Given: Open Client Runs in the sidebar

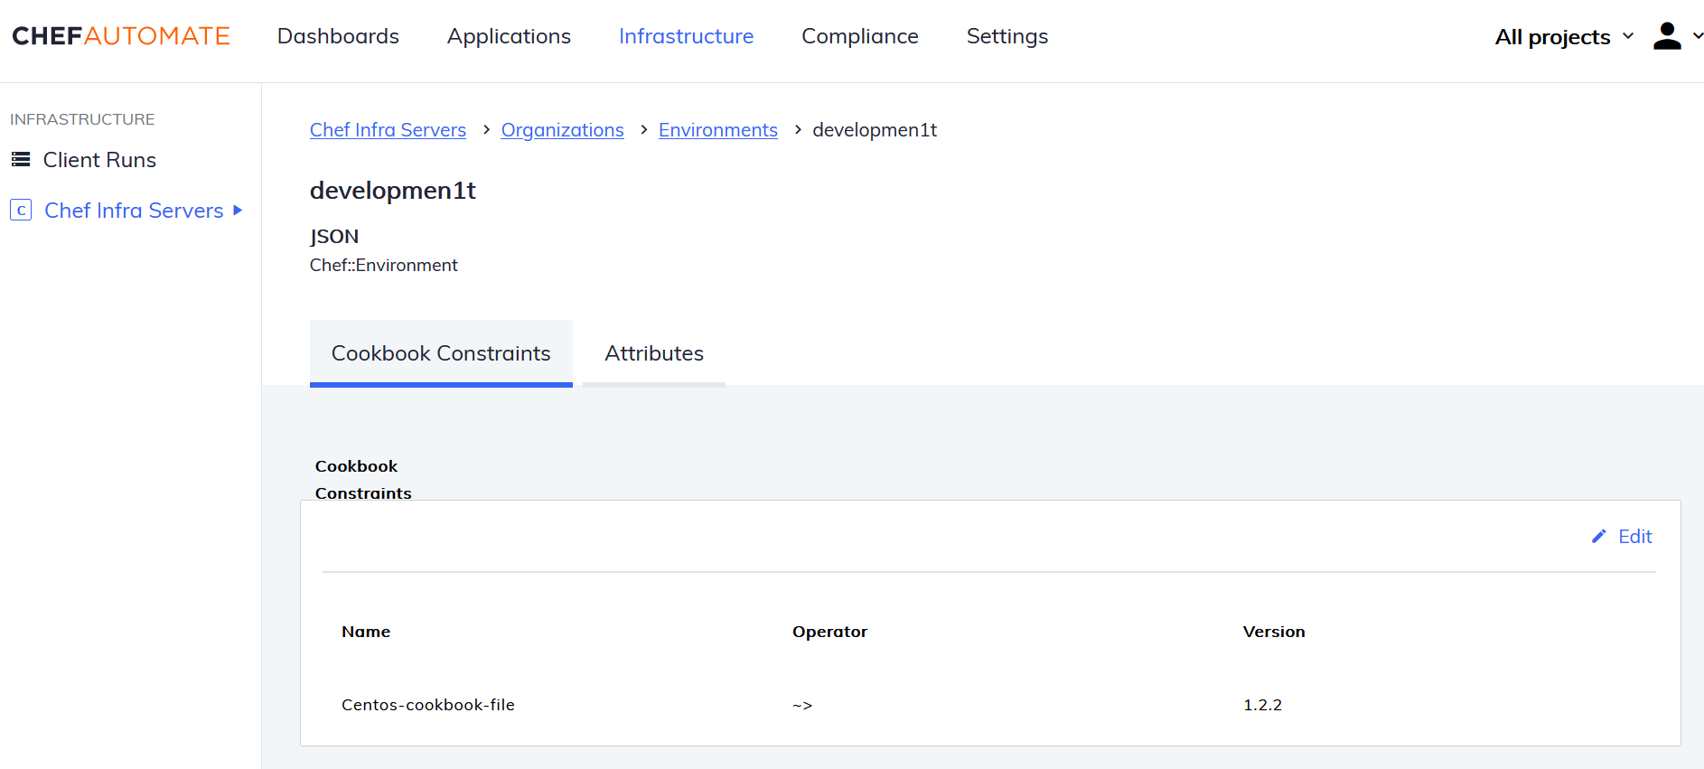Looking at the screenshot, I should (99, 160).
